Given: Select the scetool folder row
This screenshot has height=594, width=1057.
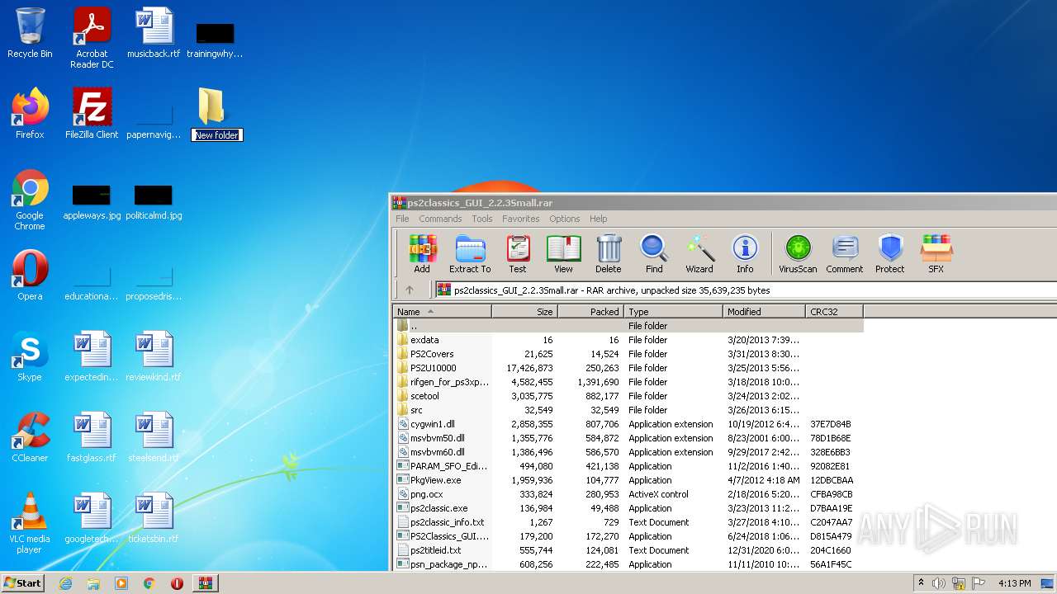Looking at the screenshot, I should point(628,396).
